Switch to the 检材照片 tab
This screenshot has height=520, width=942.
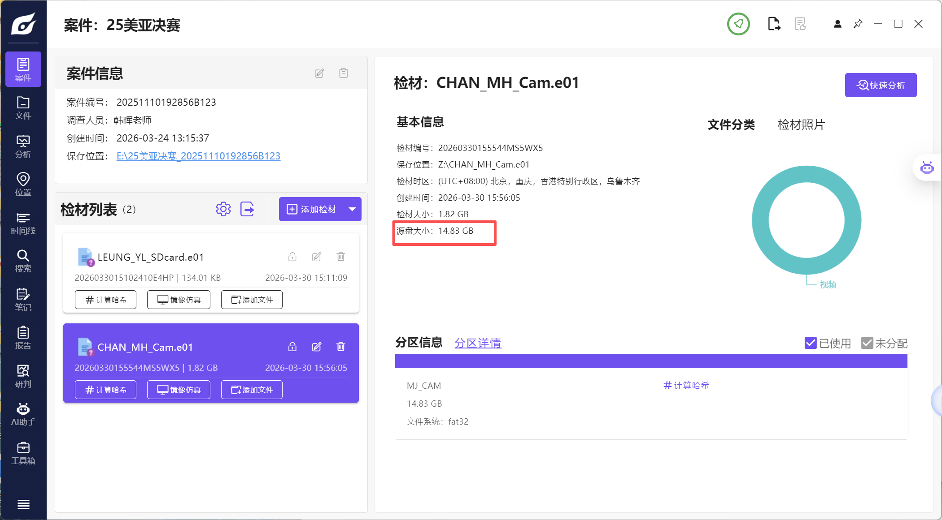801,125
